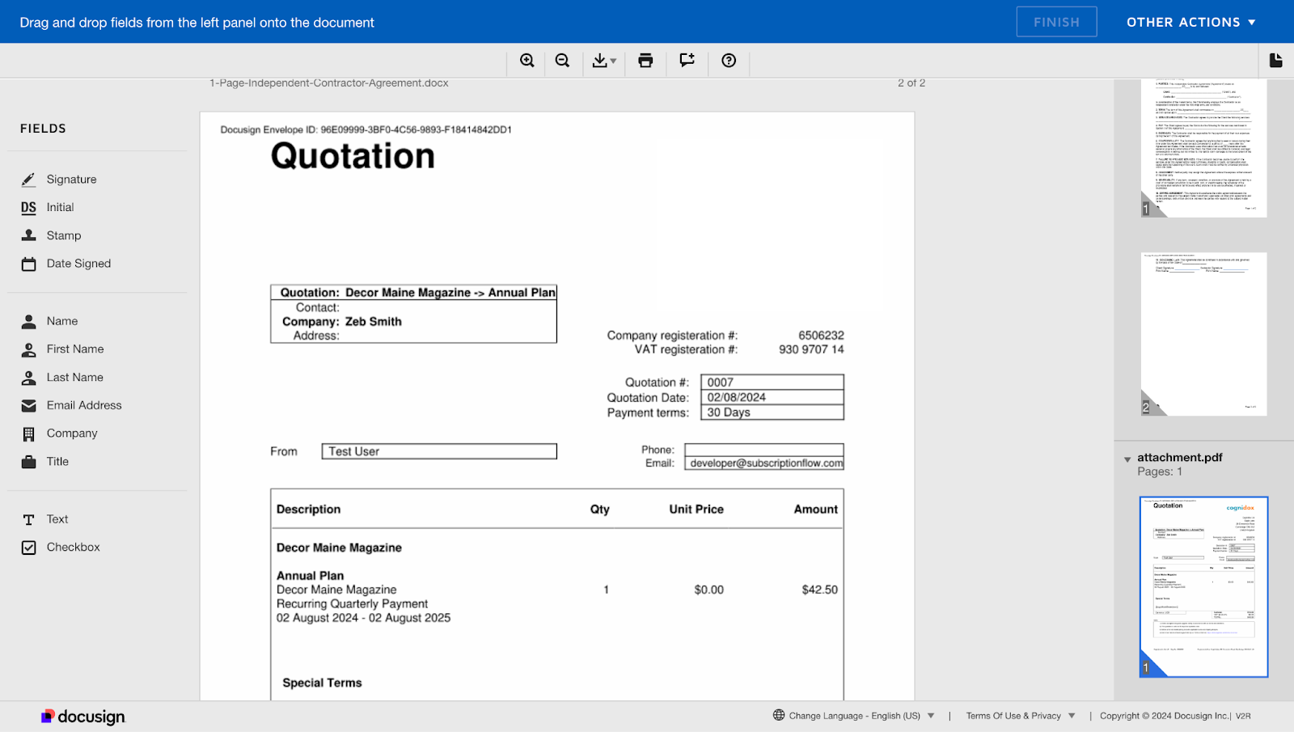Viewport: 1294px width, 732px height.
Task: Open page 1 thumbnail of the agreement
Action: pyautogui.click(x=1203, y=148)
